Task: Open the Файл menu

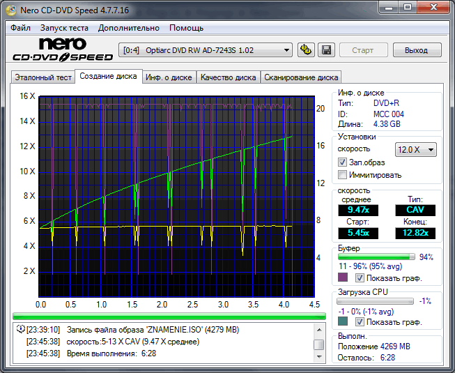Action: pos(21,28)
